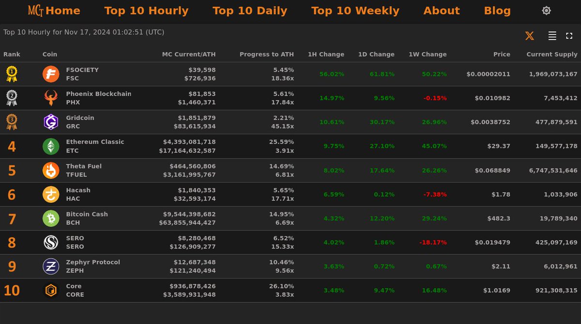The height and width of the screenshot is (324, 581).
Task: Go to the Home page
Action: point(63,11)
